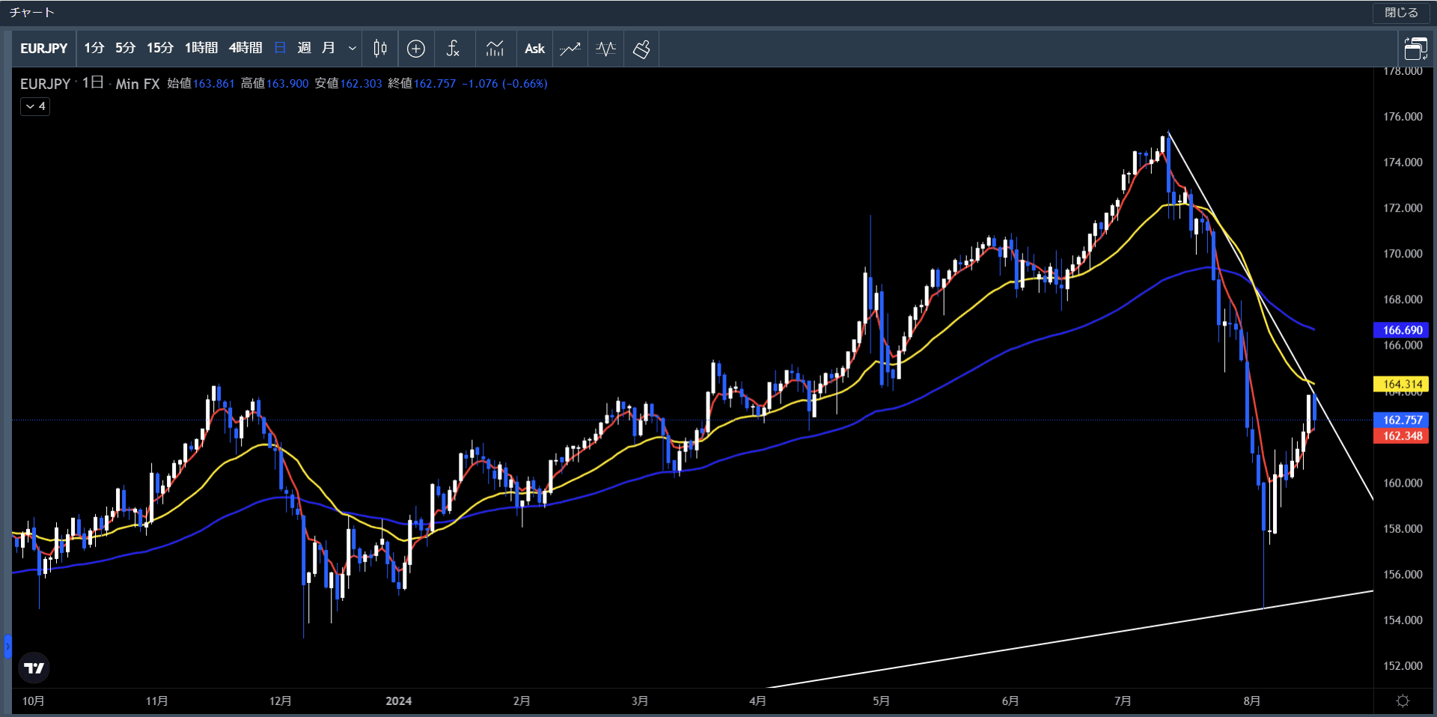Select the 週 weekly timeframe
Viewport: 1437px width, 717px height.
point(304,49)
